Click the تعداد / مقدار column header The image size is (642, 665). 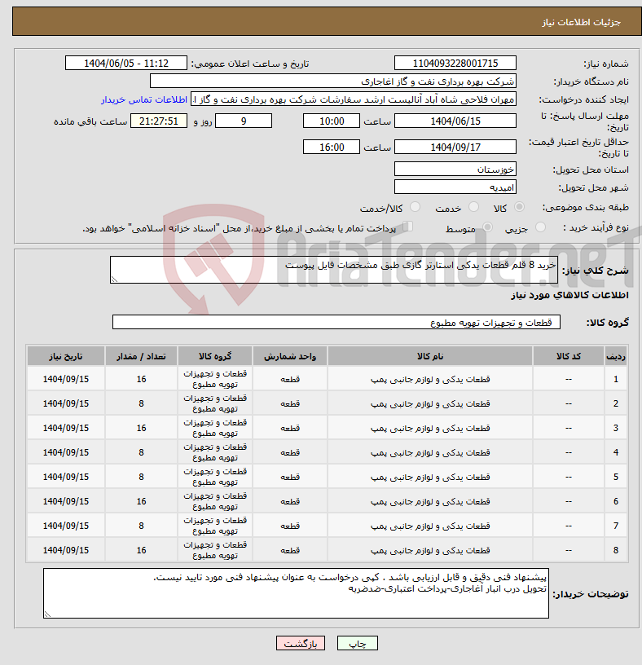(x=141, y=356)
